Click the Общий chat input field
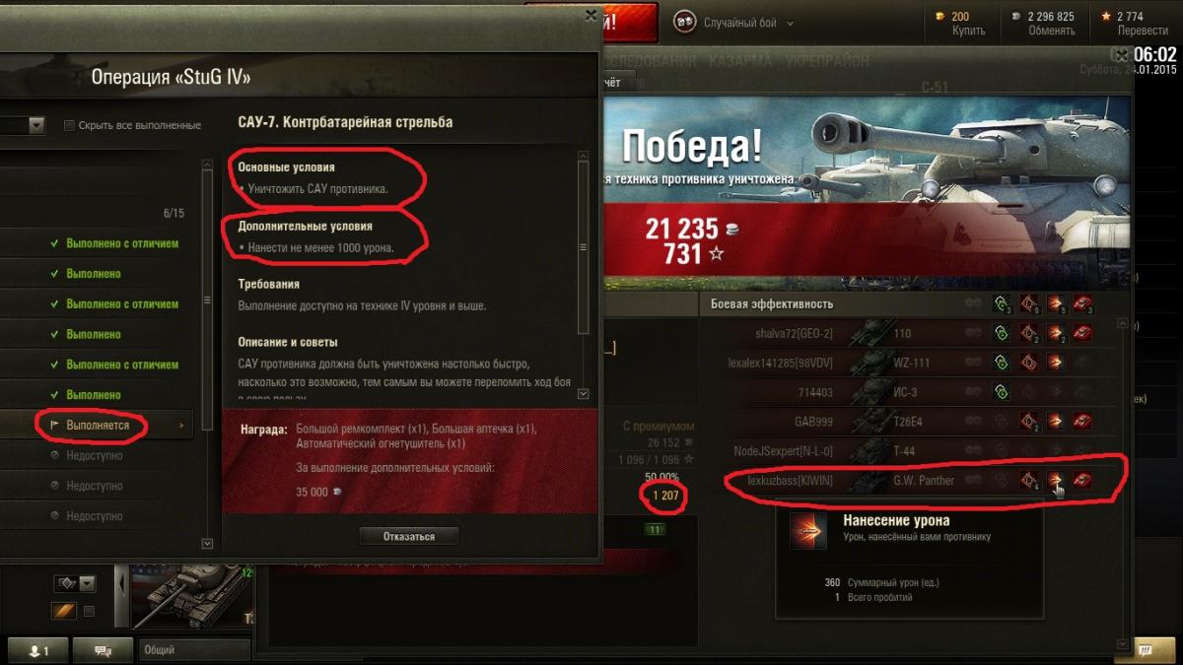The image size is (1183, 665). point(195,650)
